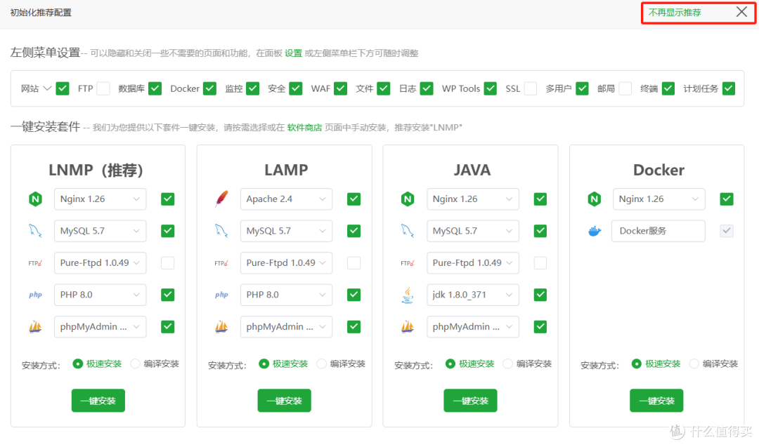Uncheck Apache 2.4 checkbox in LAMP card

[x=353, y=199]
